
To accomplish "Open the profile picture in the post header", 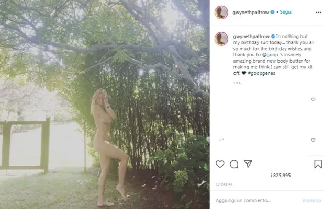I will [x=221, y=13].
